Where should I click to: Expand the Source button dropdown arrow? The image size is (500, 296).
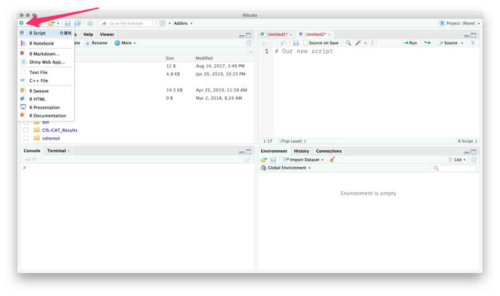[462, 43]
